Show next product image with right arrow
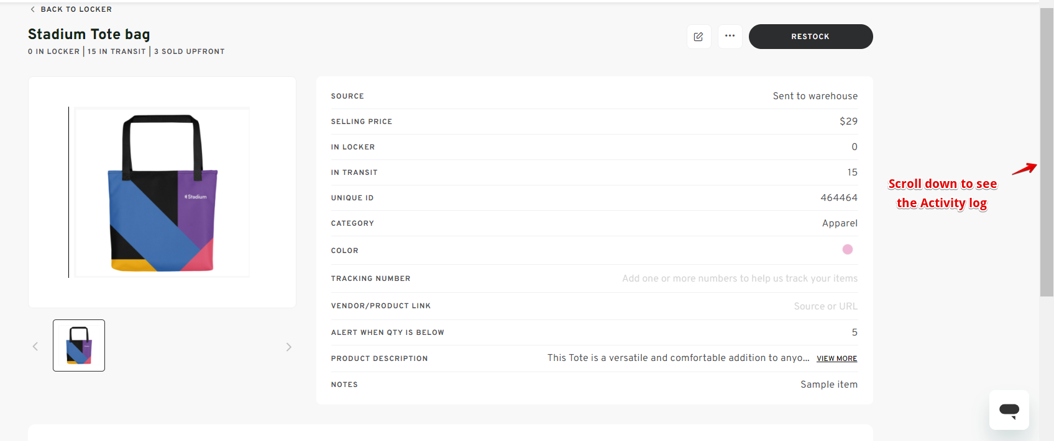Viewport: 1054px width, 441px height. (288, 347)
